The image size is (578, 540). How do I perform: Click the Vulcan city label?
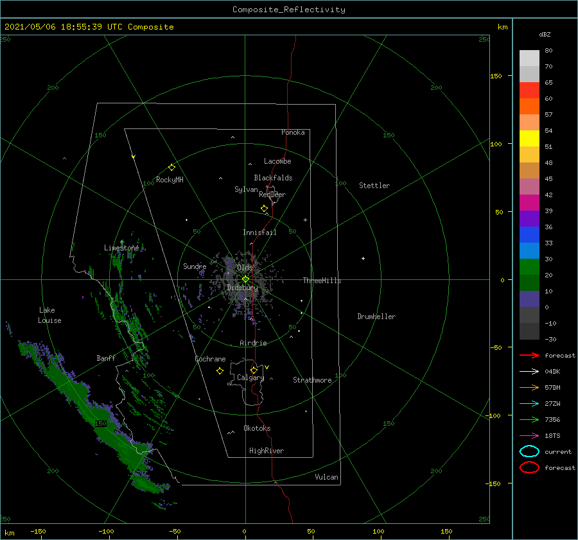[x=327, y=477]
